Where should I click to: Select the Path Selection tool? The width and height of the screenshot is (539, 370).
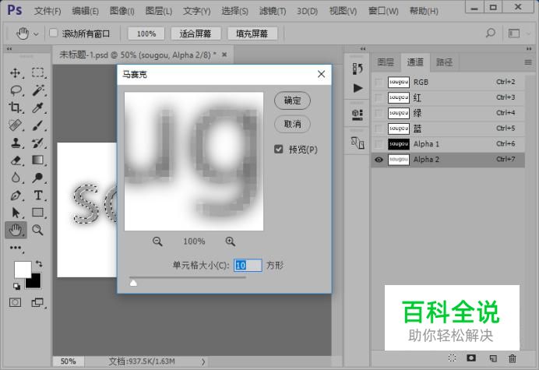(15, 213)
